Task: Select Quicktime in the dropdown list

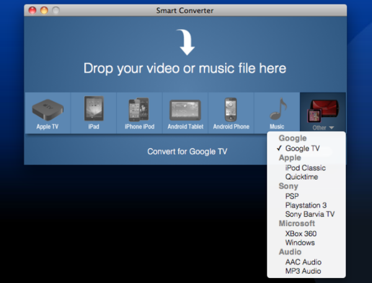Action: tap(302, 176)
